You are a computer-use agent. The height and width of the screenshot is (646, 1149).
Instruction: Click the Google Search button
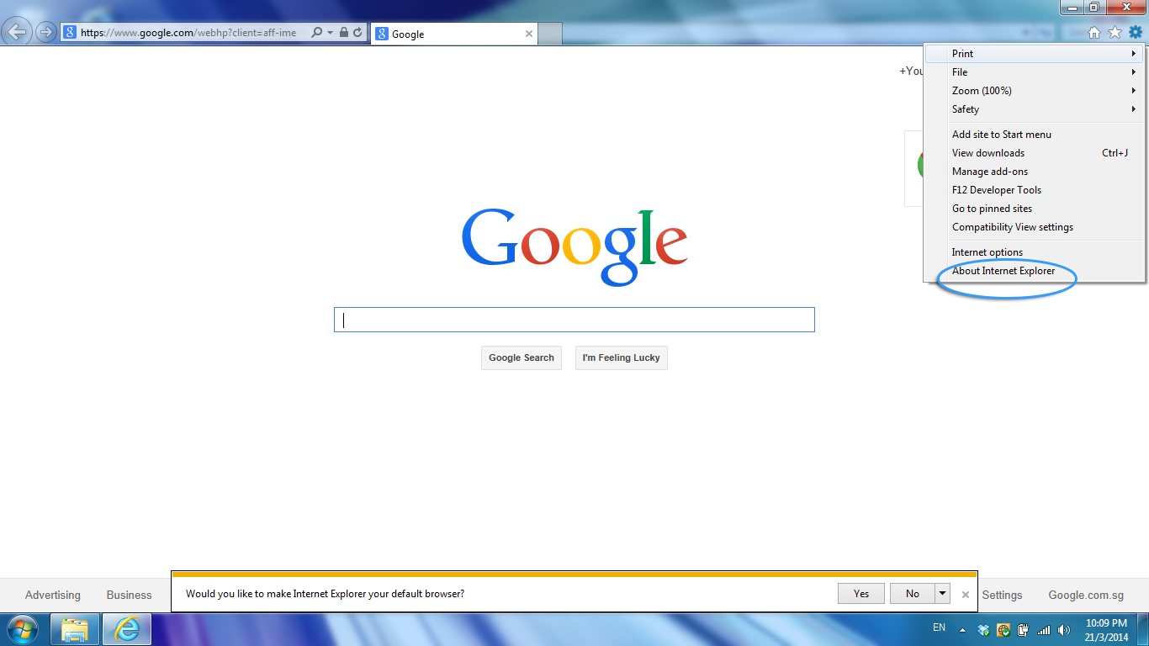(522, 357)
